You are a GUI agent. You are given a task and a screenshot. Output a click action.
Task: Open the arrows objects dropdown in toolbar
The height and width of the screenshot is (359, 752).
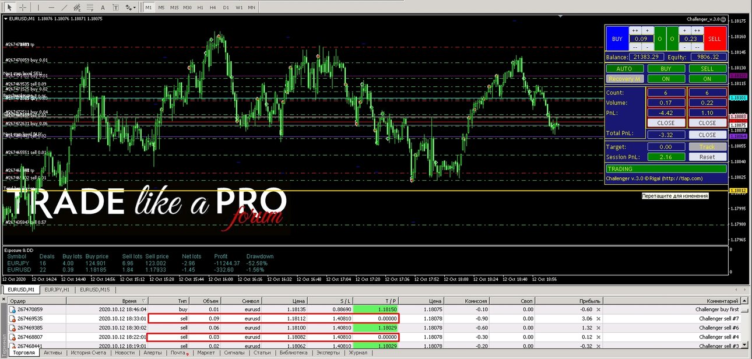[x=131, y=8]
